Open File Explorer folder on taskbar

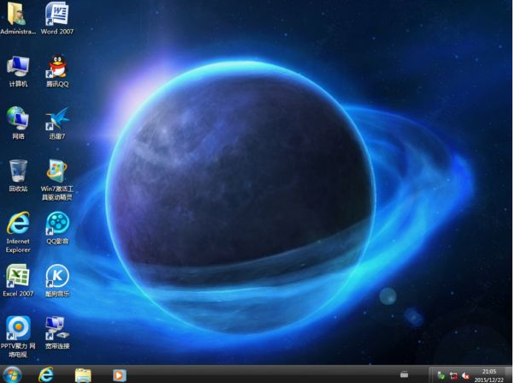pos(83,374)
